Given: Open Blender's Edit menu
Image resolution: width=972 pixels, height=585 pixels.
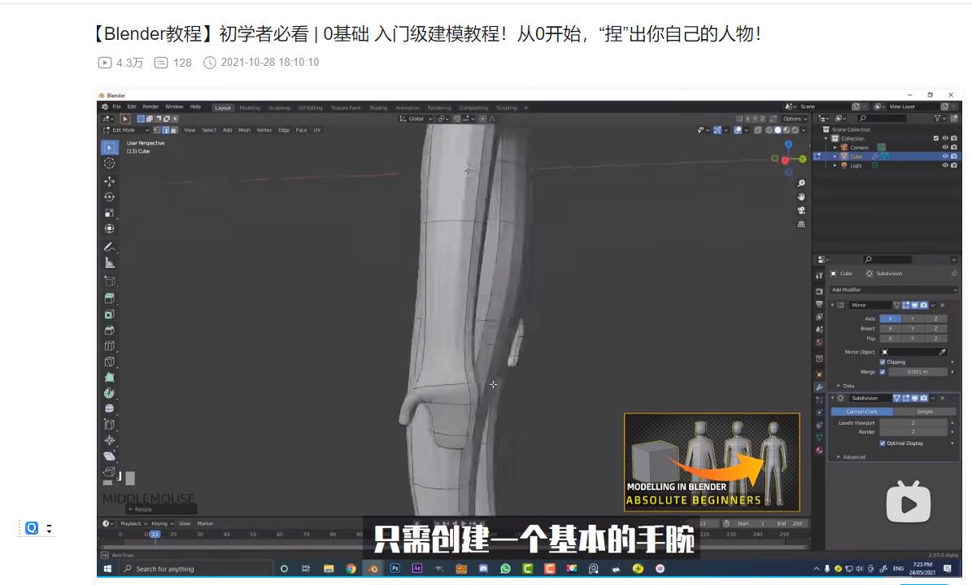Looking at the screenshot, I should (x=132, y=107).
